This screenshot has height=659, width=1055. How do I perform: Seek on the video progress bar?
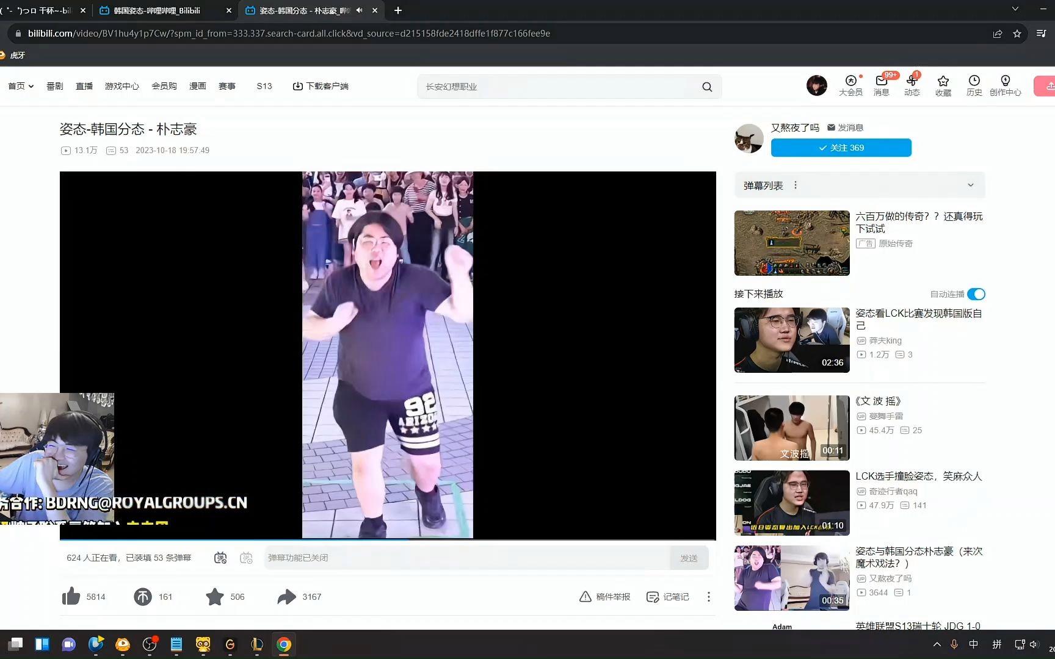point(388,539)
